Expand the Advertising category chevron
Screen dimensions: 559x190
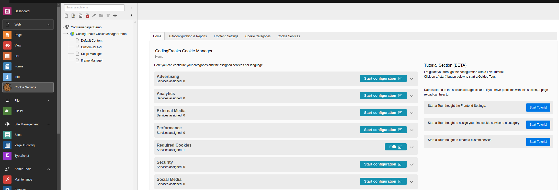(x=412, y=79)
